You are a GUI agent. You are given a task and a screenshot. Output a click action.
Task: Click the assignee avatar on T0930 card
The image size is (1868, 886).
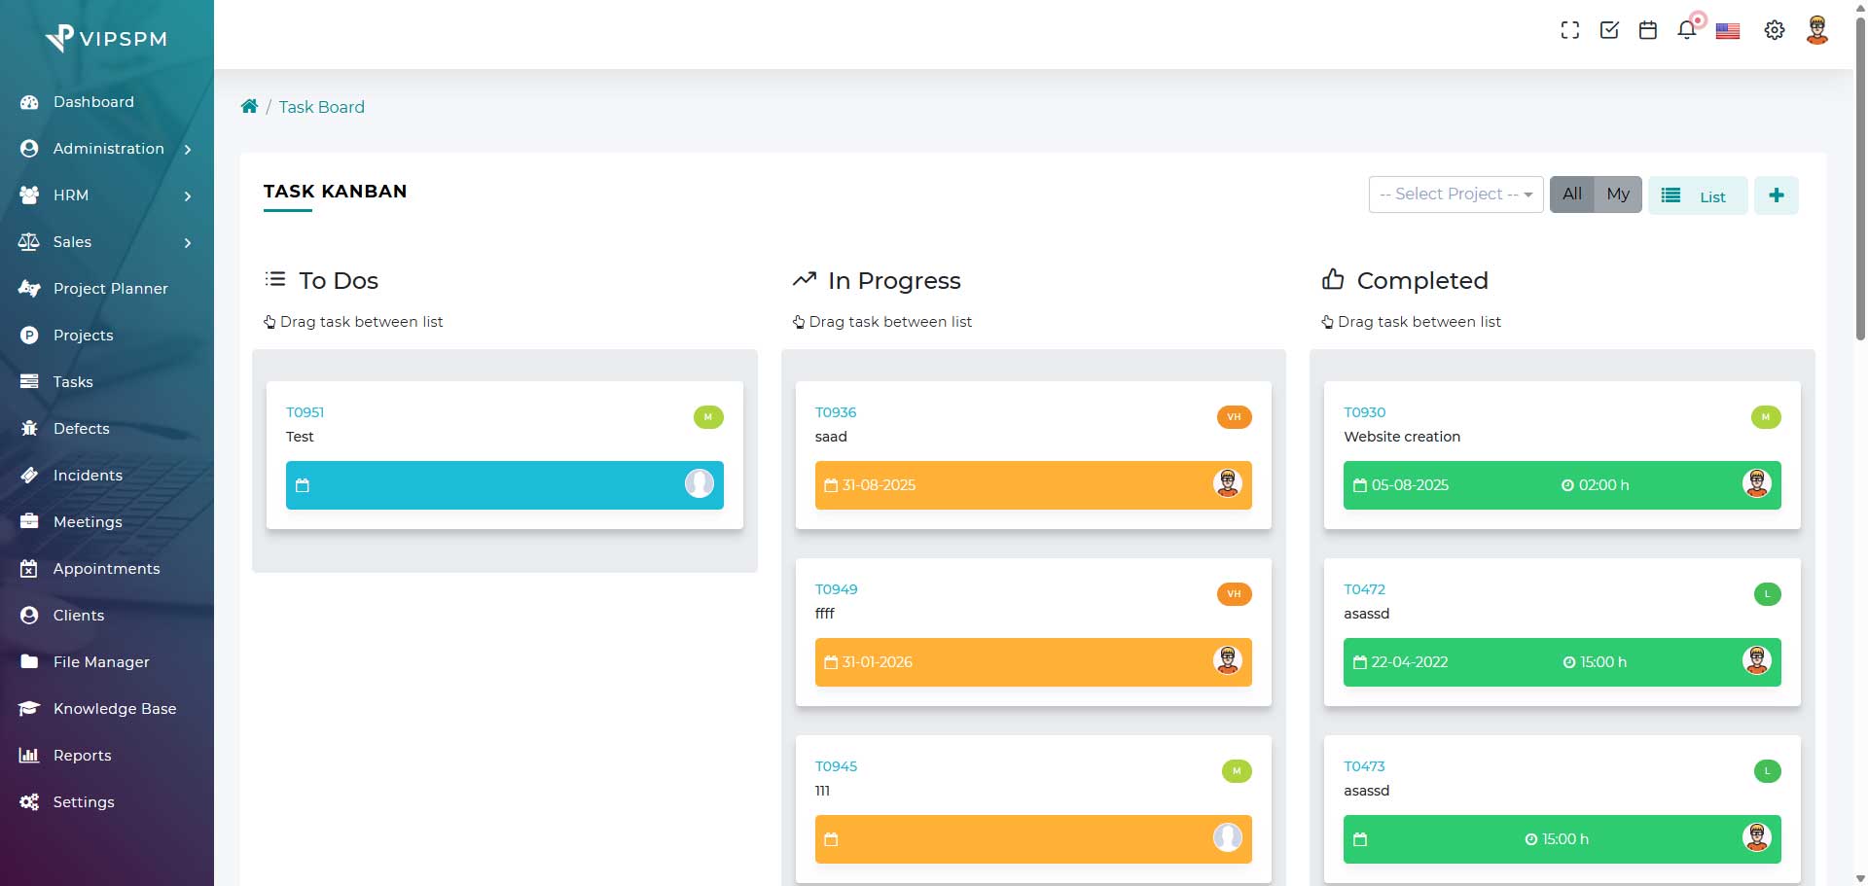[1757, 483]
